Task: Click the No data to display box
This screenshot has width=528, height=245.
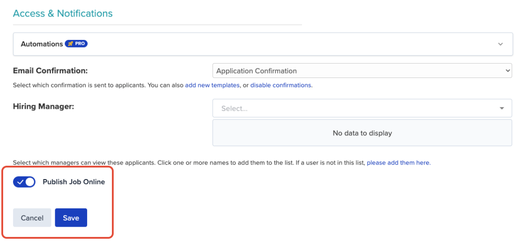Action: click(x=362, y=133)
